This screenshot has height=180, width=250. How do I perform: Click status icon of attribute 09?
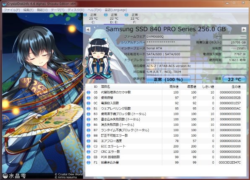(x=89, y=98)
